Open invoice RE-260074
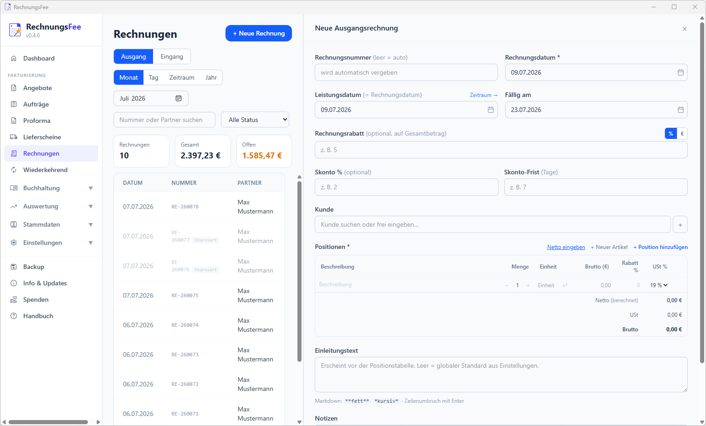The height and width of the screenshot is (426, 706). click(x=200, y=325)
